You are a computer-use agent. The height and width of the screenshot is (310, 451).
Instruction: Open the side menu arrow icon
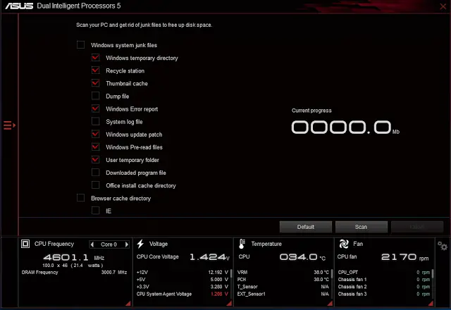coord(9,125)
